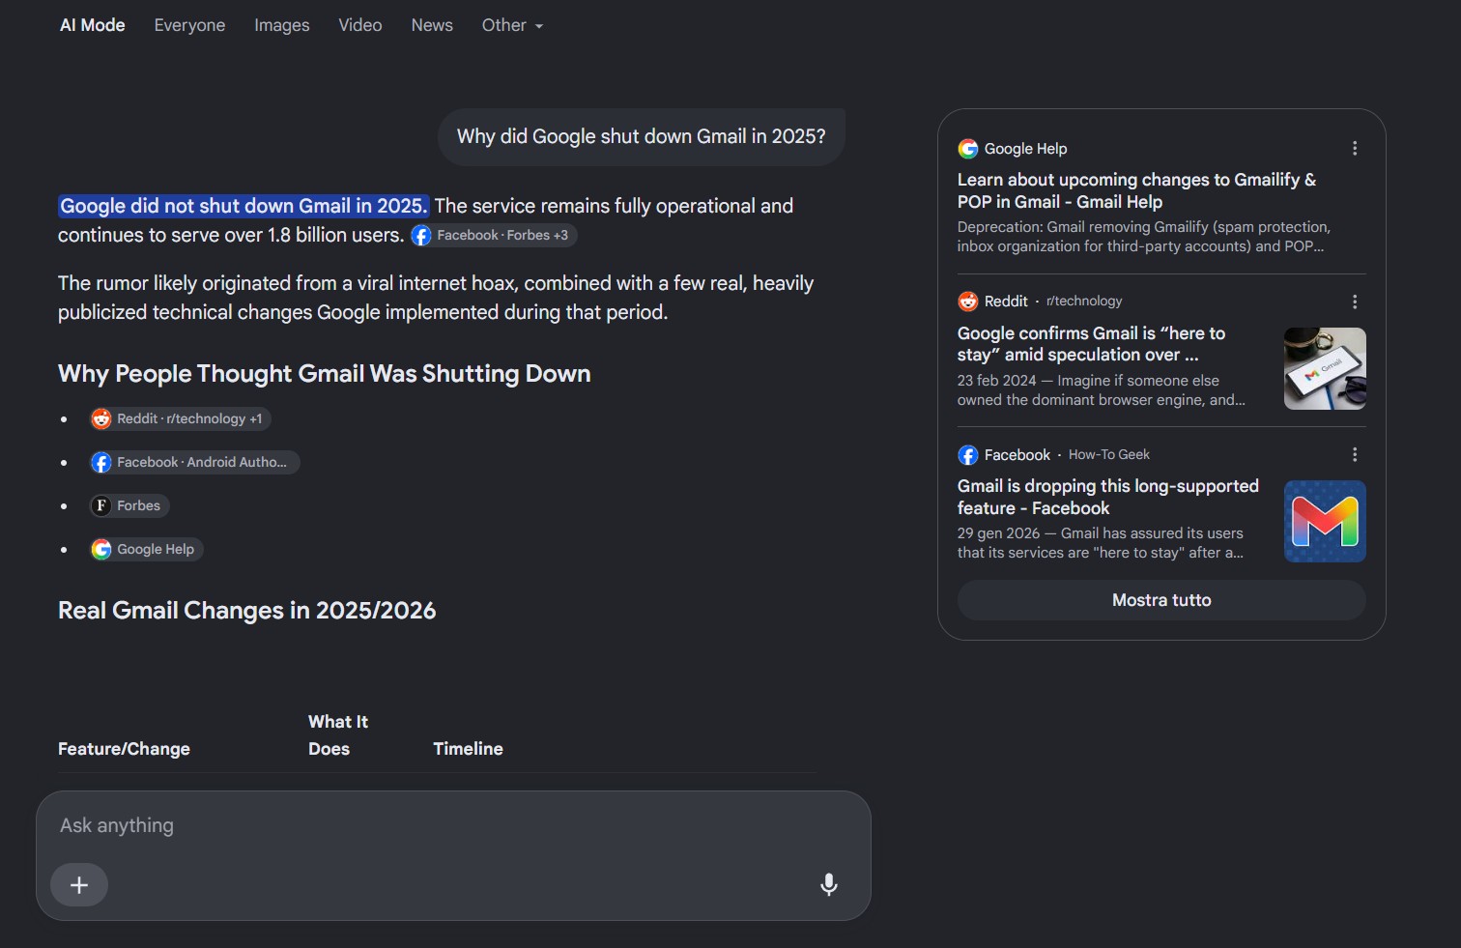Image resolution: width=1461 pixels, height=948 pixels.
Task: Click the Google logo beside Google Help source
Action: (x=967, y=149)
